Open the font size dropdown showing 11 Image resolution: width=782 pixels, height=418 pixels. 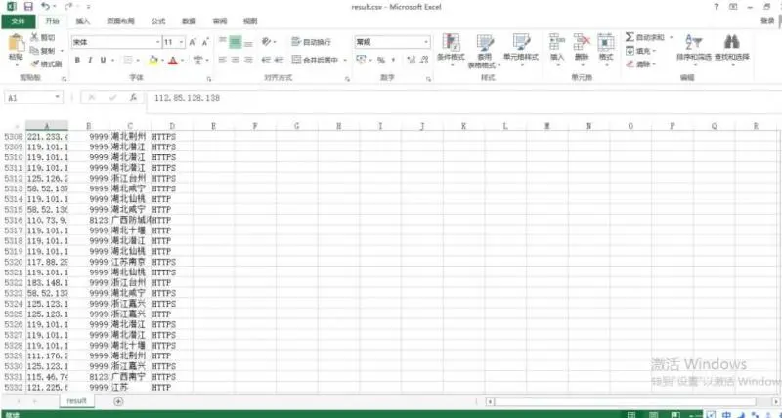pyautogui.click(x=182, y=42)
